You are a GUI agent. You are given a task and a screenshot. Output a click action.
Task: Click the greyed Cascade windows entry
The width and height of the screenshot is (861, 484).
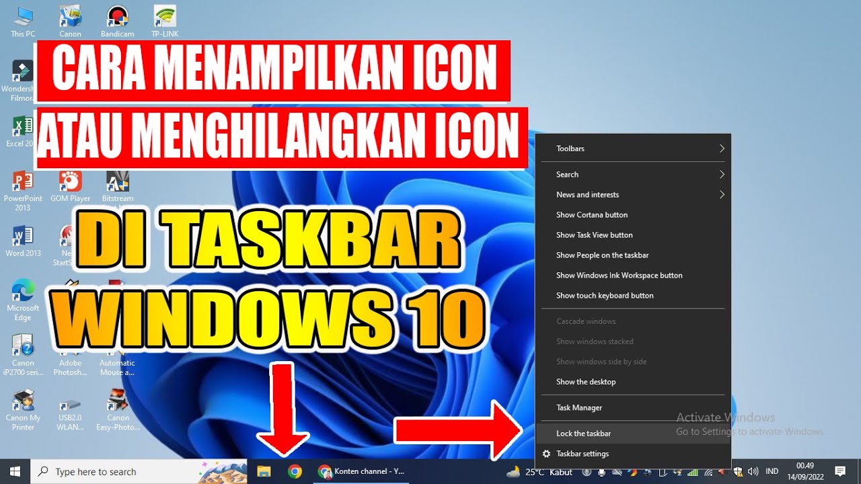pyautogui.click(x=632, y=321)
